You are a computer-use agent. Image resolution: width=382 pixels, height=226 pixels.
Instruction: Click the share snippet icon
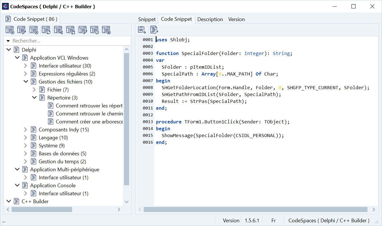click(x=58, y=30)
